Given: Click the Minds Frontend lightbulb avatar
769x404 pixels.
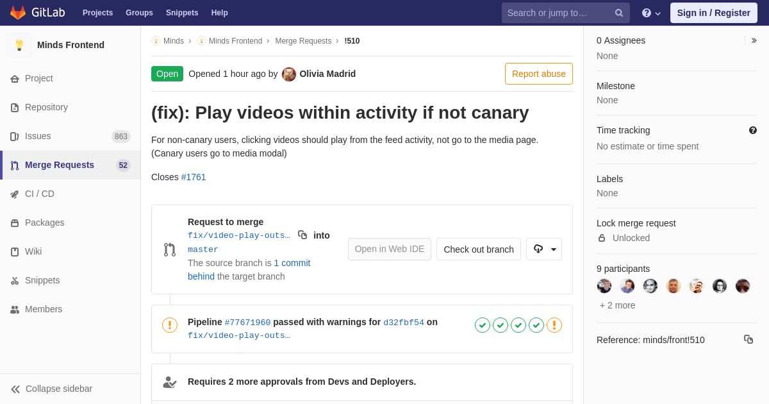Looking at the screenshot, I should click(19, 45).
